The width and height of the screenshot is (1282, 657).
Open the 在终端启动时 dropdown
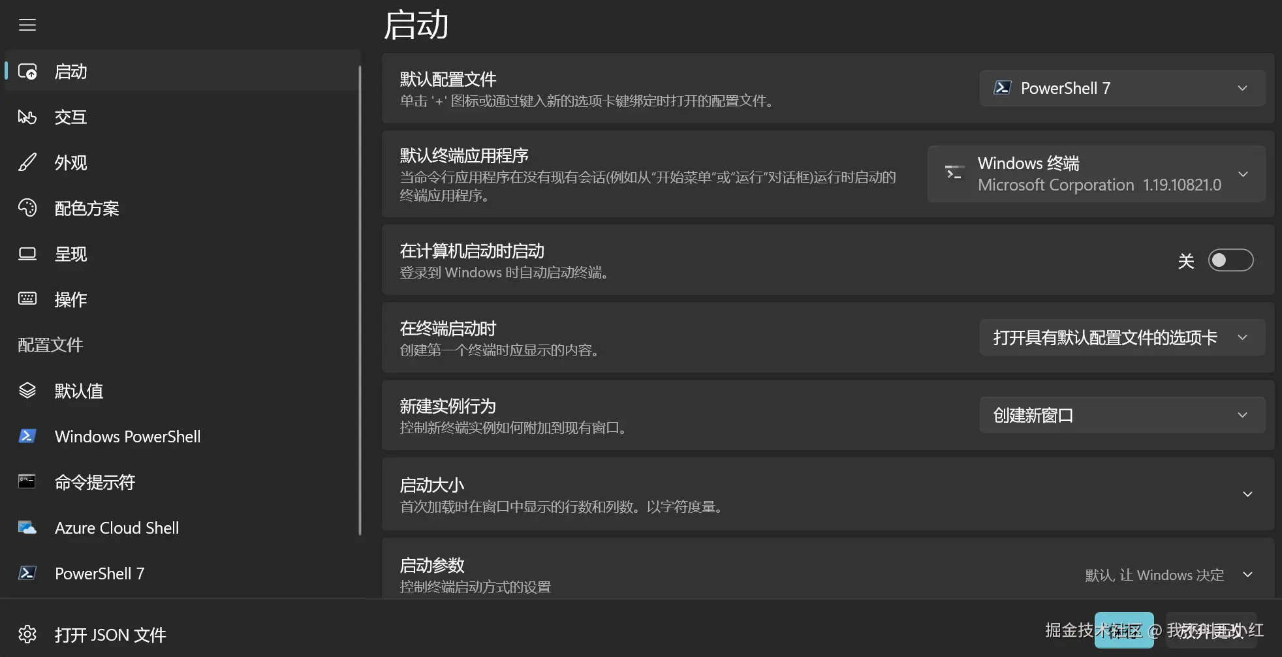[1122, 337]
